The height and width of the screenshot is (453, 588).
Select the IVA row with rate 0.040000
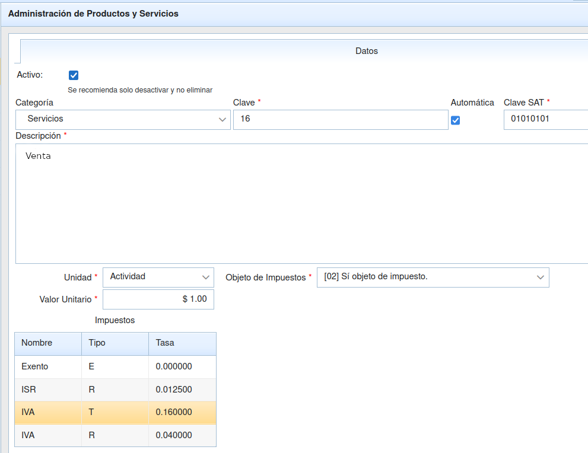116,435
